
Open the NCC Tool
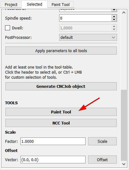(x=61, y=123)
